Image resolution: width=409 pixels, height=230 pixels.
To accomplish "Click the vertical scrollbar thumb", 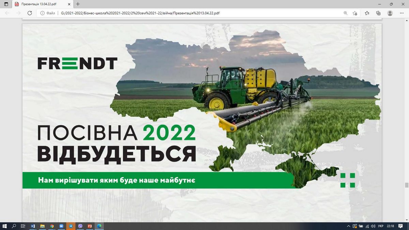I will coord(406,185).
